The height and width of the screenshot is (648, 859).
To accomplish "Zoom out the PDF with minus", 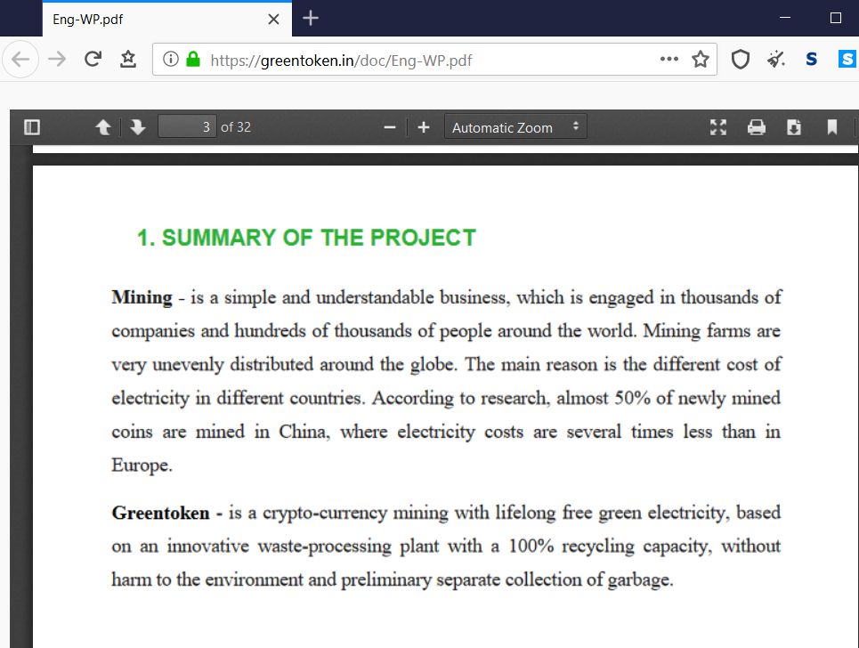I will (390, 127).
